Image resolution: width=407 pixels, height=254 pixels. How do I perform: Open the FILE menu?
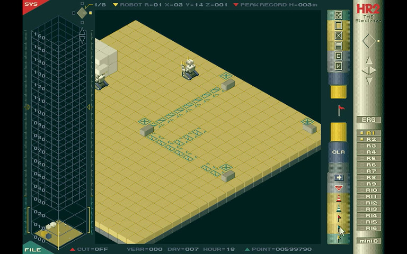pyautogui.click(x=32, y=249)
